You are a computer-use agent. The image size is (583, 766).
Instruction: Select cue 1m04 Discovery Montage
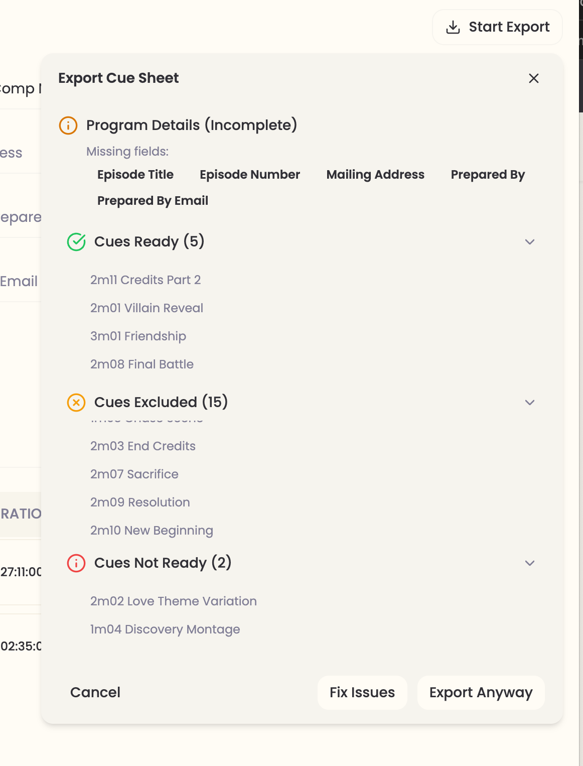pyautogui.click(x=165, y=629)
